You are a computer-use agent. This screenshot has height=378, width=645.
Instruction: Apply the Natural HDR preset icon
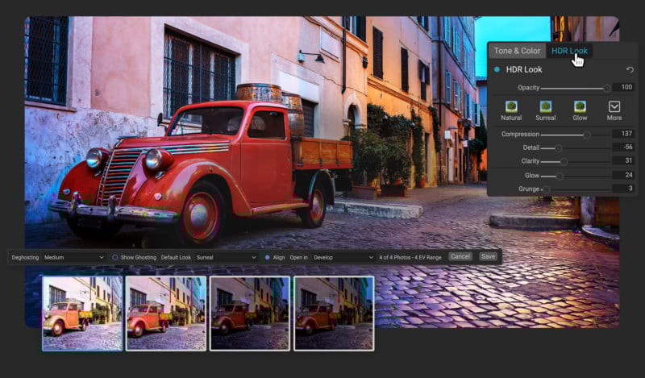coord(511,106)
